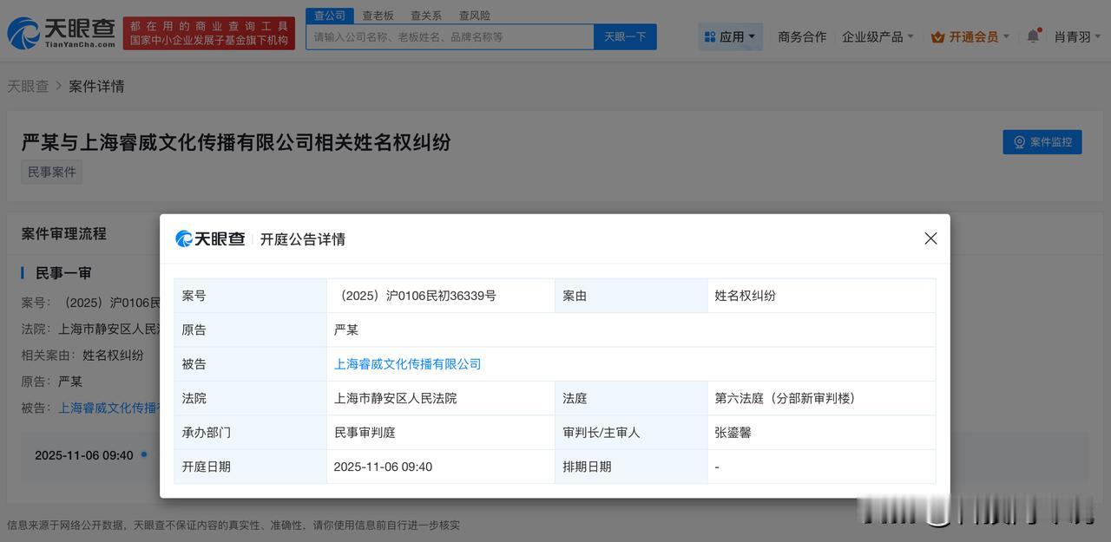The height and width of the screenshot is (542, 1111).
Task: Click hearing date 2025-11-06 09:40 in dialog
Action: point(383,467)
